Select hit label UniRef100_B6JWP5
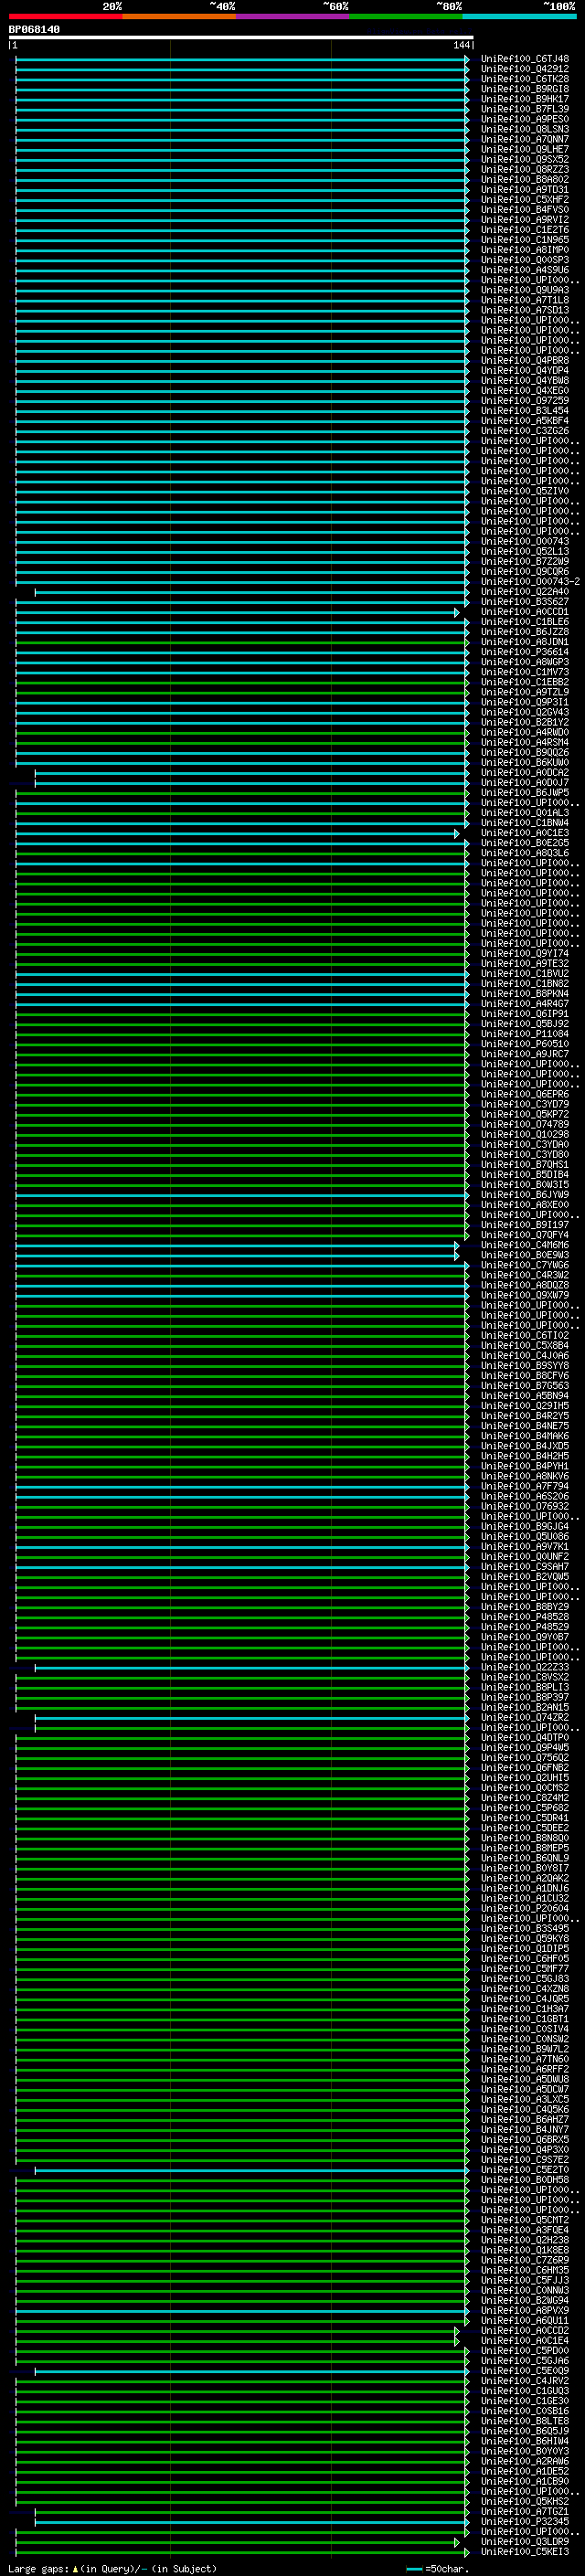 [x=524, y=793]
